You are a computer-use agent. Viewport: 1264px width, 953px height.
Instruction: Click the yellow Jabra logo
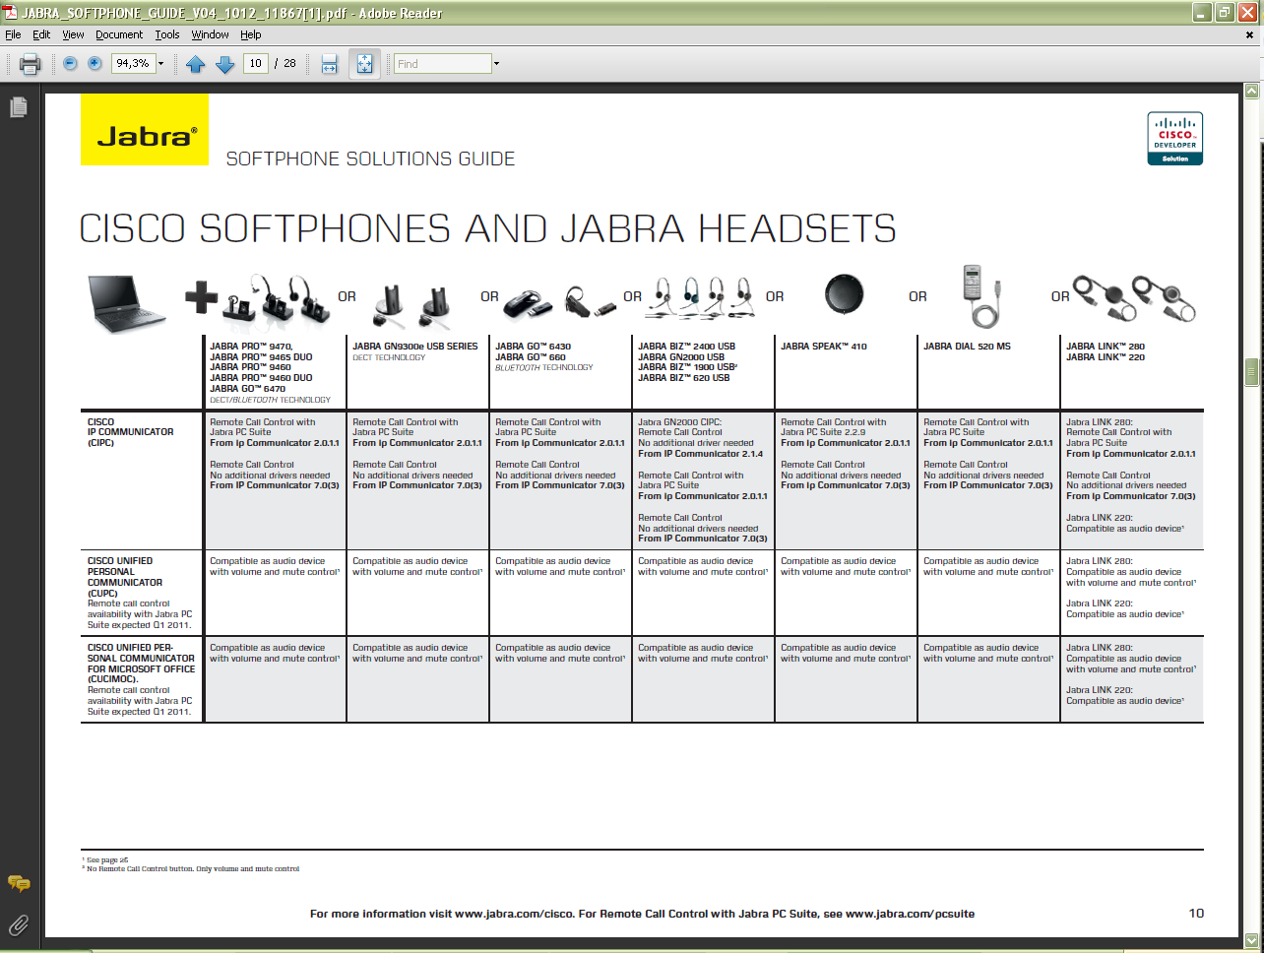[x=145, y=130]
